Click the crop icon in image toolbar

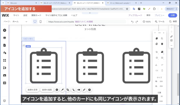pos(68,90)
